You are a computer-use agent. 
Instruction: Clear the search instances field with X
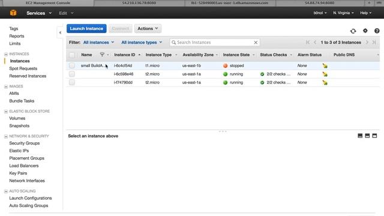coord(256,43)
